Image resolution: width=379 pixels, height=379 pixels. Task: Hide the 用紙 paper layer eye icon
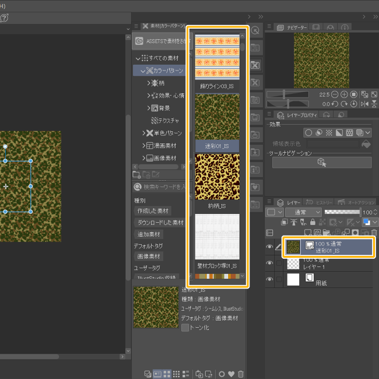pos(269,279)
